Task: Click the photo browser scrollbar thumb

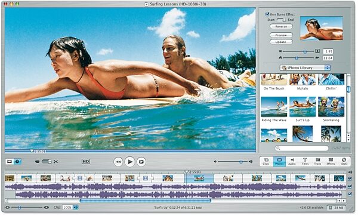Action: click(x=348, y=89)
